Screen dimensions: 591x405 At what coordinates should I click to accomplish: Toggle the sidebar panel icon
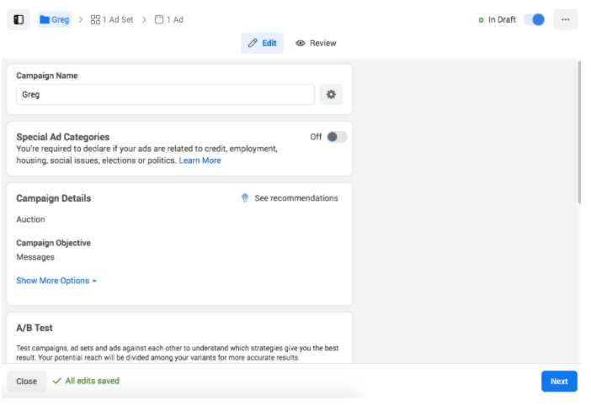19,19
